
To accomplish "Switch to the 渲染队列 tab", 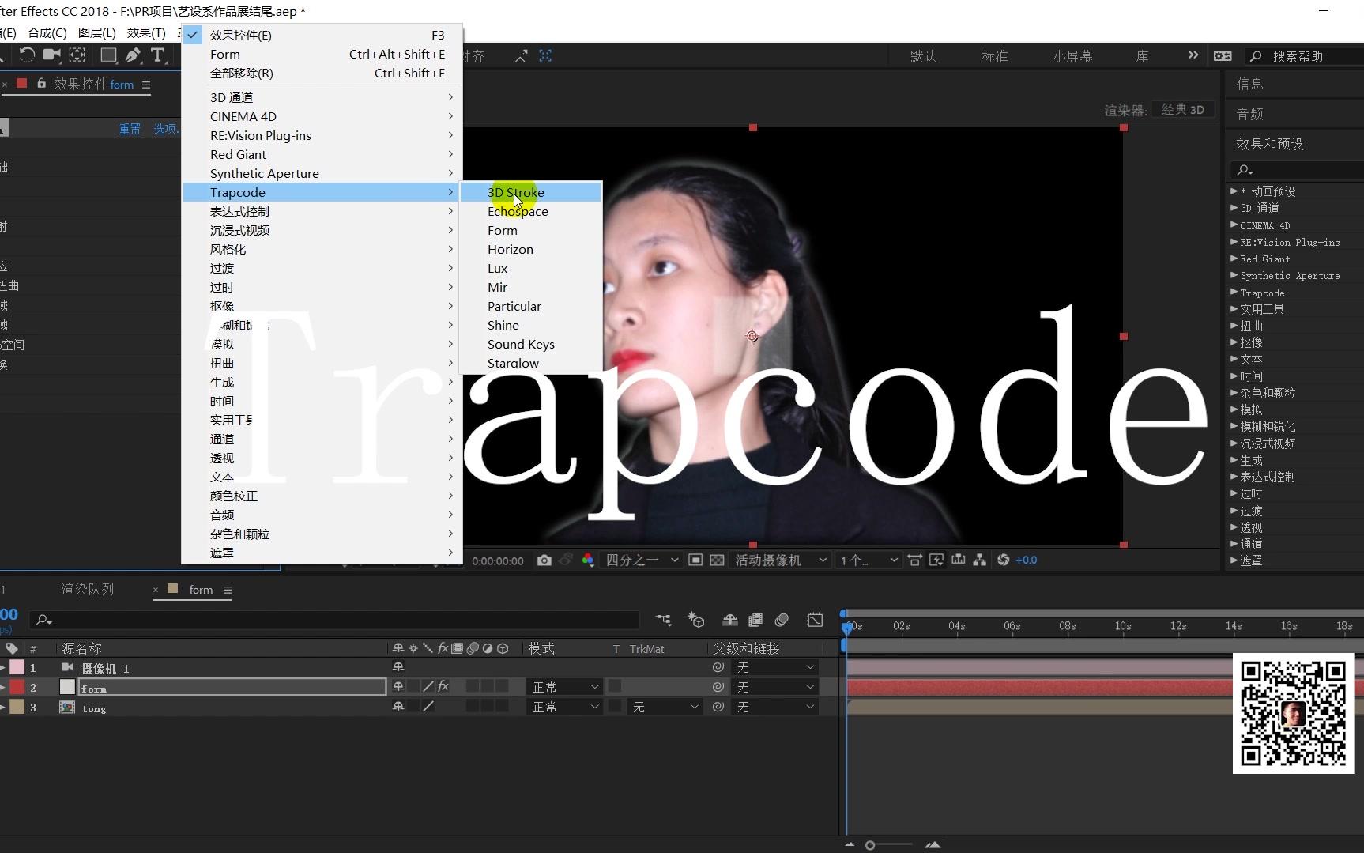I will (x=88, y=589).
